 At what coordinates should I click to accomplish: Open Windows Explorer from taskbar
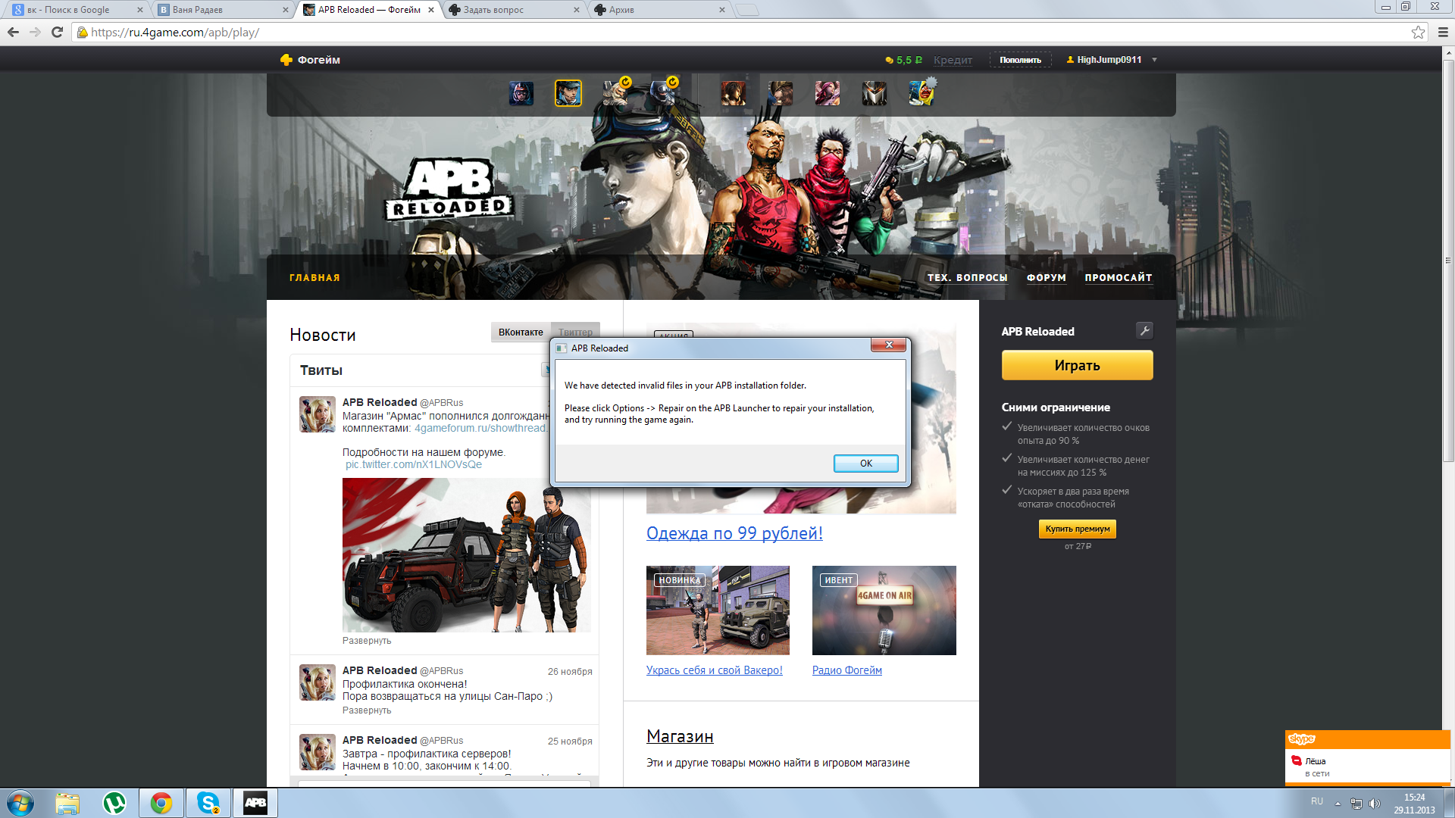67,803
